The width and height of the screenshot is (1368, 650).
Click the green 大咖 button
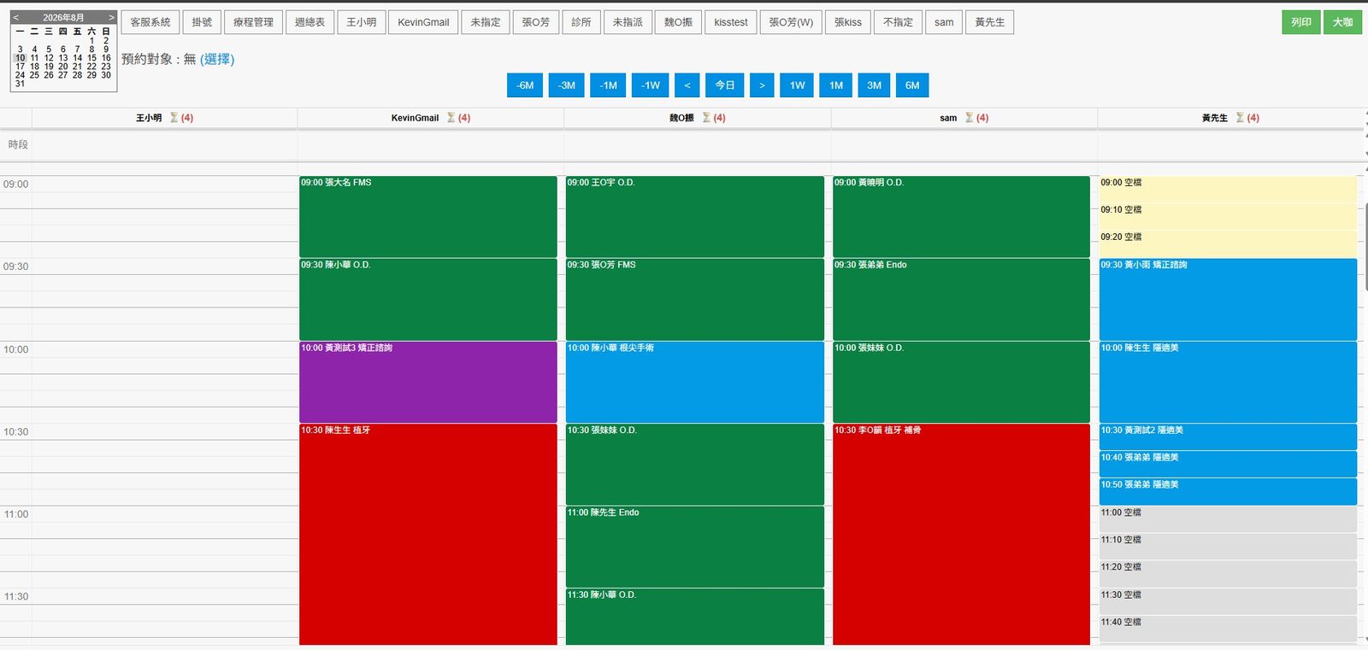[1342, 22]
